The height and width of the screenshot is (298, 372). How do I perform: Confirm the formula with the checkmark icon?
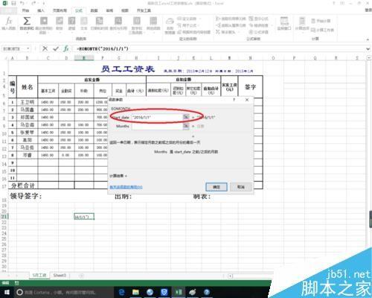click(x=56, y=48)
